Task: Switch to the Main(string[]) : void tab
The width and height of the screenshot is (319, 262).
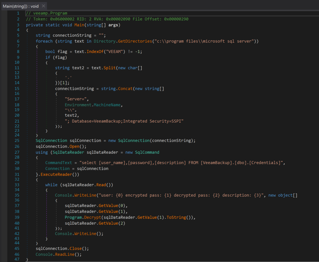Action: pos(21,6)
